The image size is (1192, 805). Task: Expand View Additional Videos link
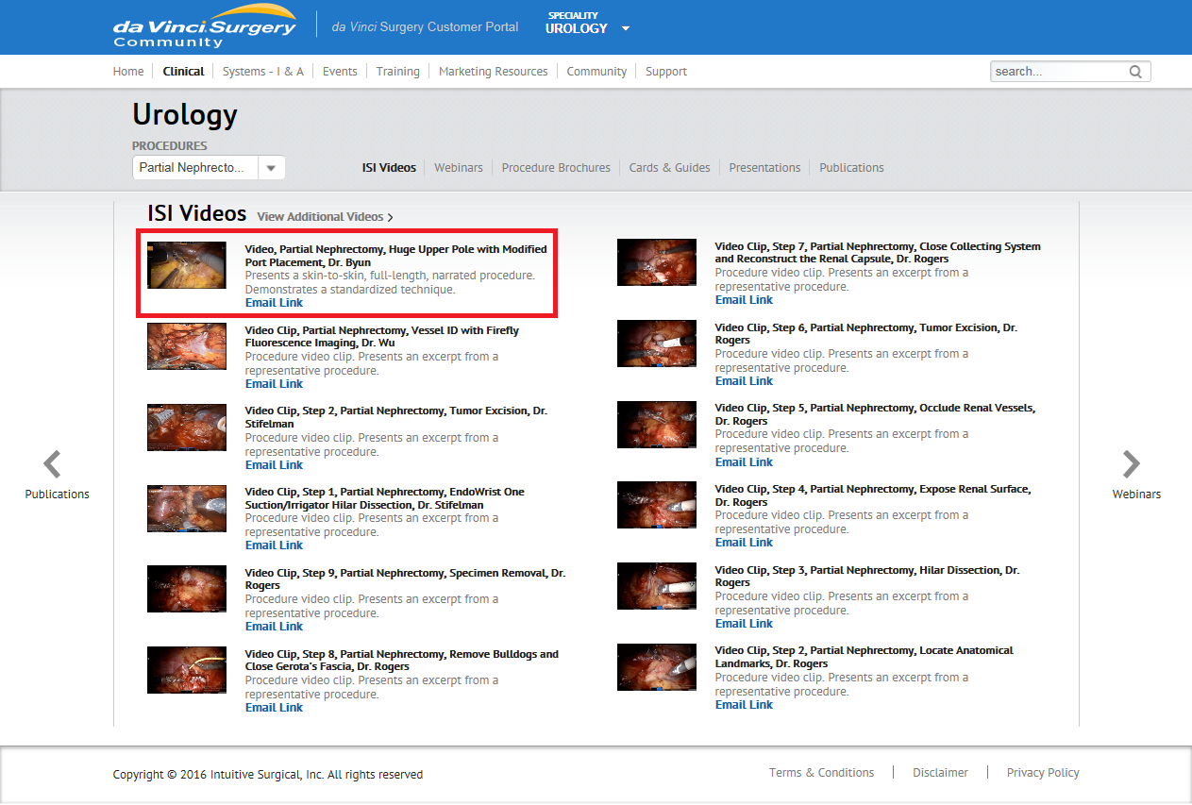(325, 217)
